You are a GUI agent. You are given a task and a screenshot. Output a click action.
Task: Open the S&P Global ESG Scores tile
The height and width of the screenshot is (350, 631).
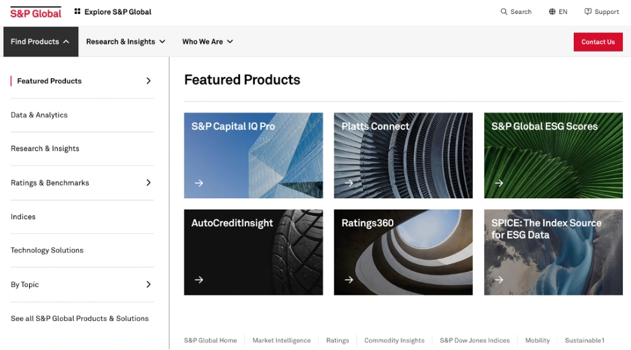tap(553, 155)
